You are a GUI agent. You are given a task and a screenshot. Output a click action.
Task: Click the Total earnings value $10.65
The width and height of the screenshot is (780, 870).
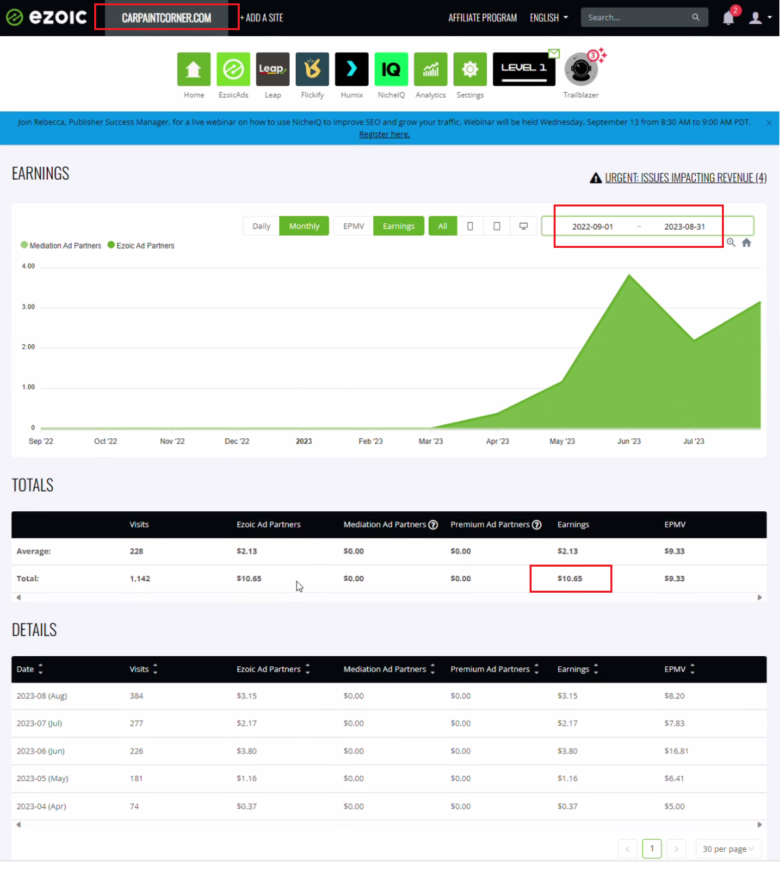[570, 579]
